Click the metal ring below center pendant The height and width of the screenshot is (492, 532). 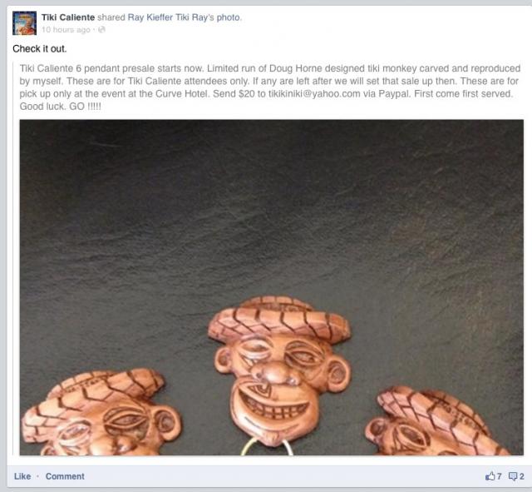(267, 446)
